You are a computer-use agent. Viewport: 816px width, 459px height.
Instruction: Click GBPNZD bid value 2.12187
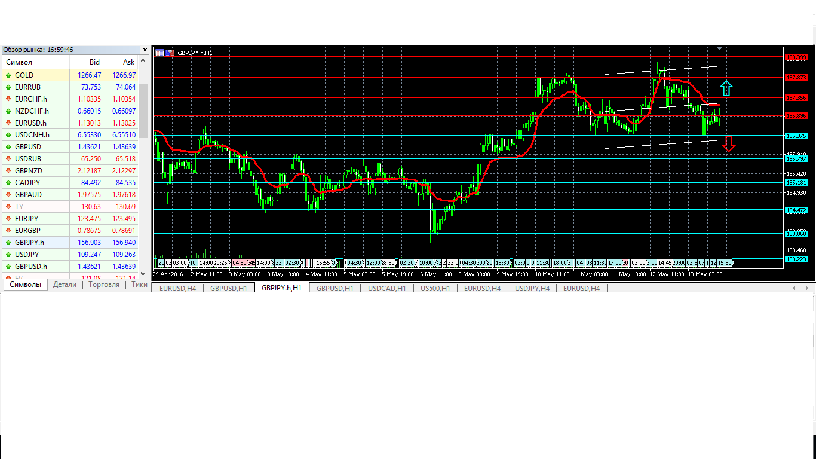pyautogui.click(x=89, y=171)
